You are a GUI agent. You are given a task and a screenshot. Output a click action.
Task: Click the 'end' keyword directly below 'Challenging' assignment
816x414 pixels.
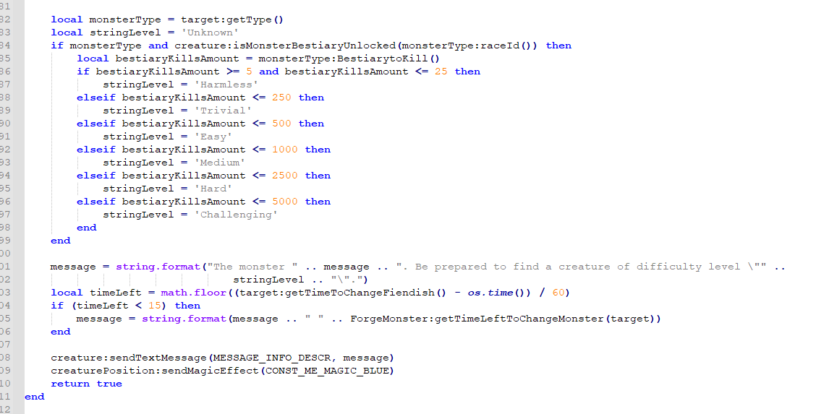tap(86, 228)
